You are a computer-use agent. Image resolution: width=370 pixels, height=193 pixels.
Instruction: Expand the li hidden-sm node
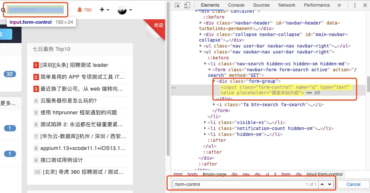205,134
